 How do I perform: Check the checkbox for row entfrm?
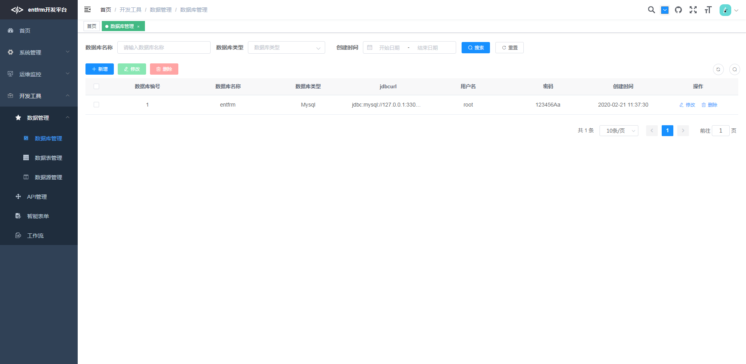coord(96,105)
